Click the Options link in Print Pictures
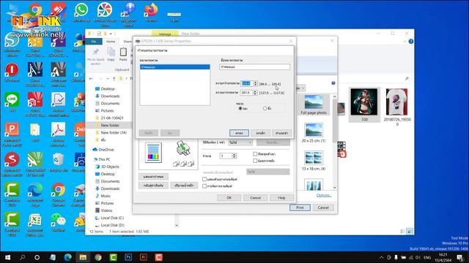The height and width of the screenshot is (263, 469). pyautogui.click(x=324, y=195)
